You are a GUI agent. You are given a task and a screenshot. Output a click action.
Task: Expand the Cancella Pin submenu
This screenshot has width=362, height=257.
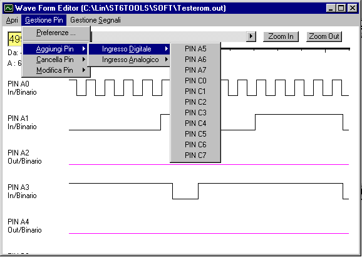coord(55,60)
